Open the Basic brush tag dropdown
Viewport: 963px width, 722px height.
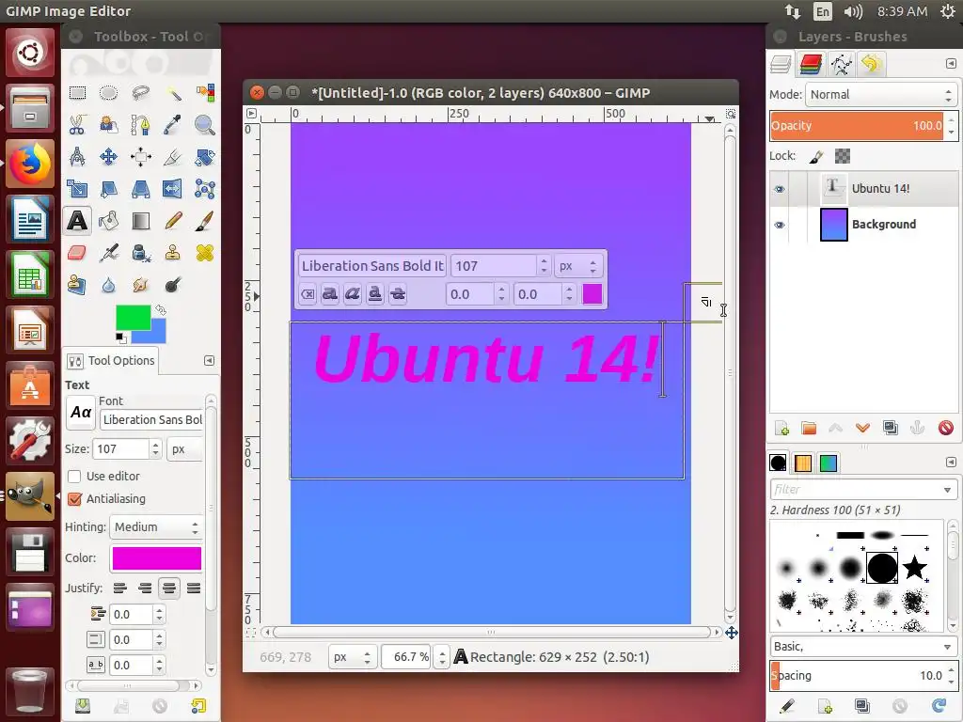click(863, 647)
